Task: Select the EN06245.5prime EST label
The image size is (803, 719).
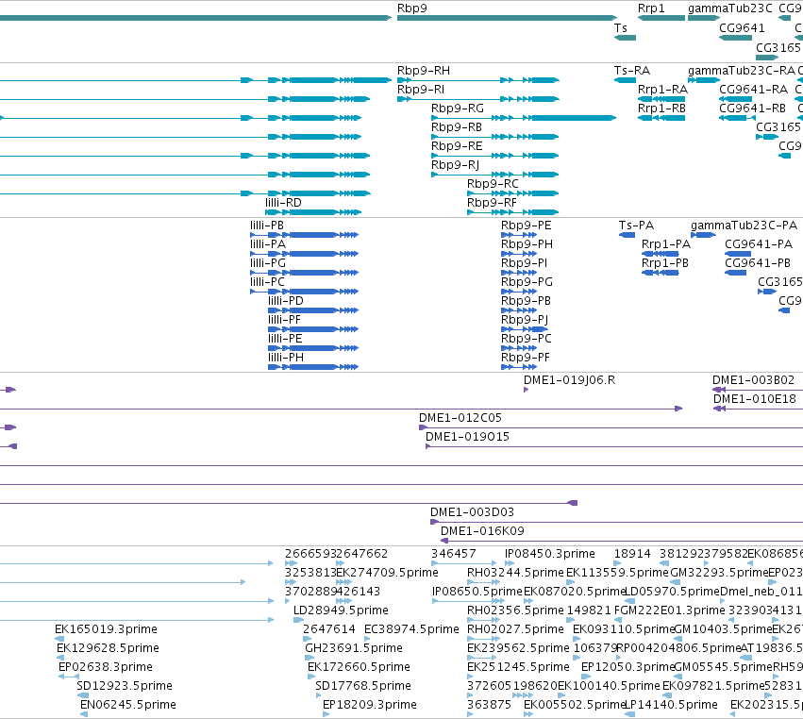Action: [x=128, y=705]
